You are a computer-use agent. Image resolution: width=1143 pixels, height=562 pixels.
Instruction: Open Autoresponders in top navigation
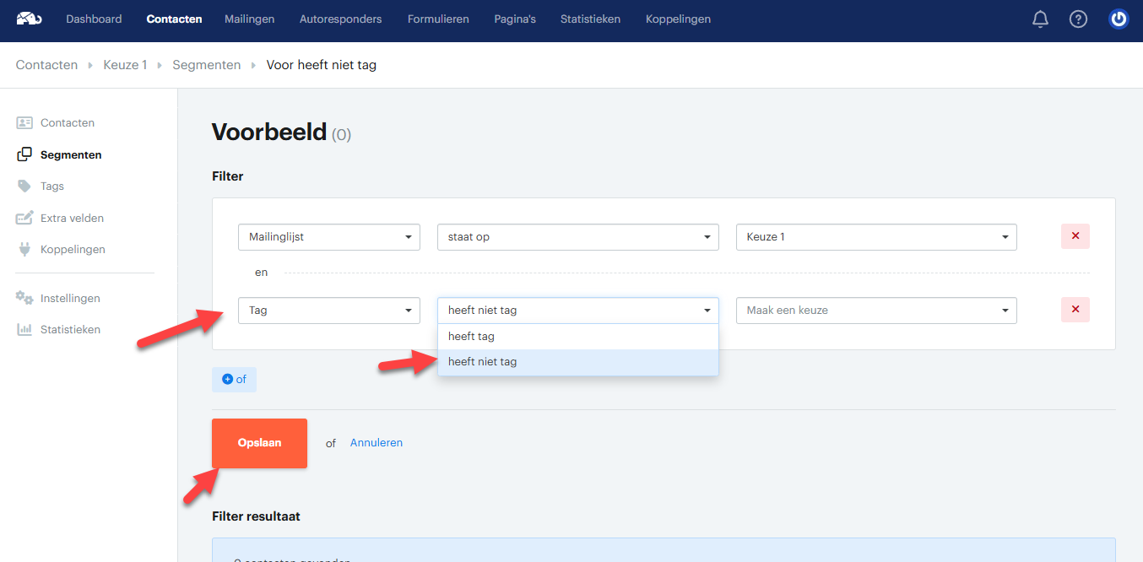(341, 19)
